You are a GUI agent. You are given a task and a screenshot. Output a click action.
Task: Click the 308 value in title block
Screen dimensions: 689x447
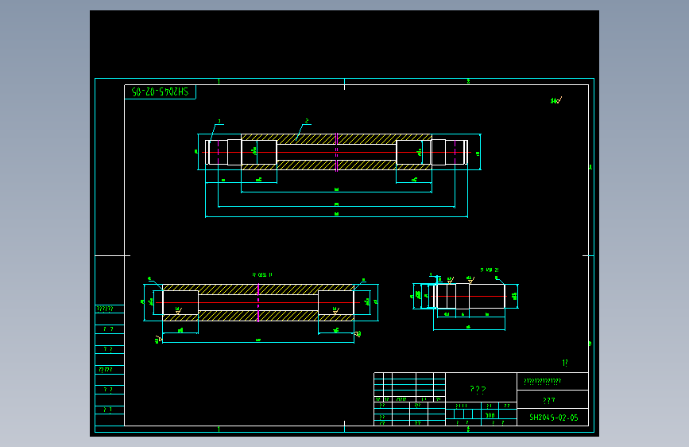point(490,415)
